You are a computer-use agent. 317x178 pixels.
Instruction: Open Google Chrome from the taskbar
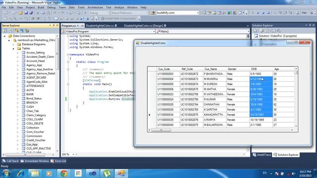[x=64, y=174]
